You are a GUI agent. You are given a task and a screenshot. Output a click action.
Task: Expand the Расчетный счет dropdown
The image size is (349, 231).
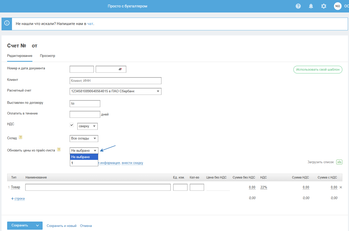[116, 91]
